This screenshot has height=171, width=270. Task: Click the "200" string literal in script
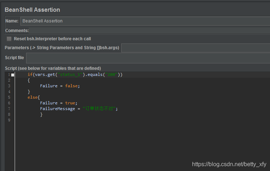coord(112,74)
